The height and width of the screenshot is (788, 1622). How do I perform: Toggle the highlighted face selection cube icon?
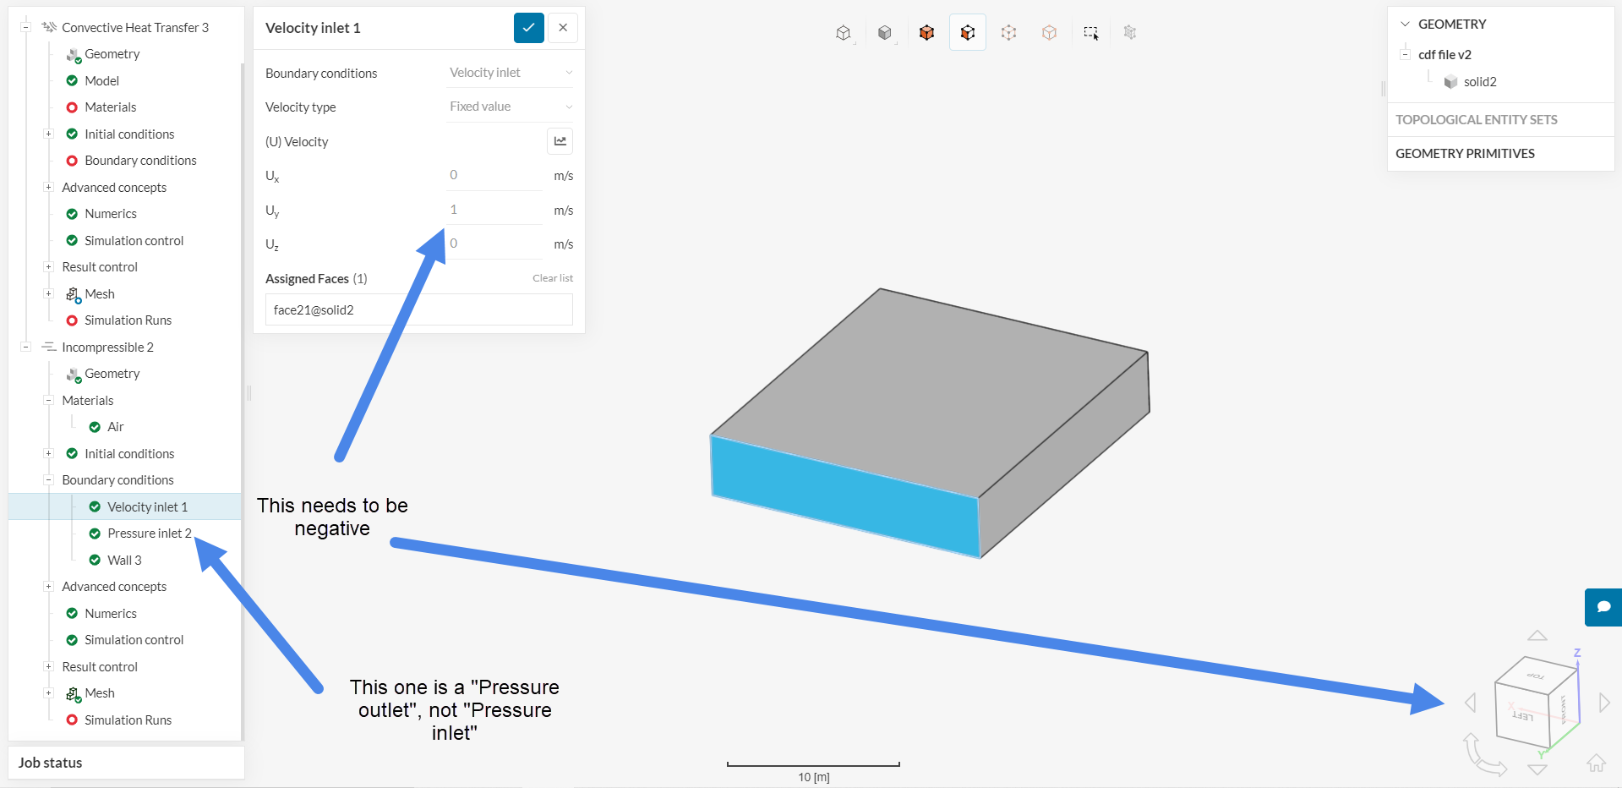[968, 33]
